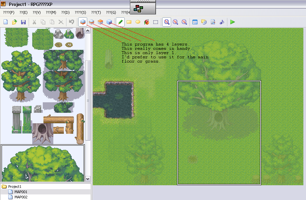Click tileset scrollbar up arrow
This screenshot has height=200, width=306.
(x=88, y=31)
